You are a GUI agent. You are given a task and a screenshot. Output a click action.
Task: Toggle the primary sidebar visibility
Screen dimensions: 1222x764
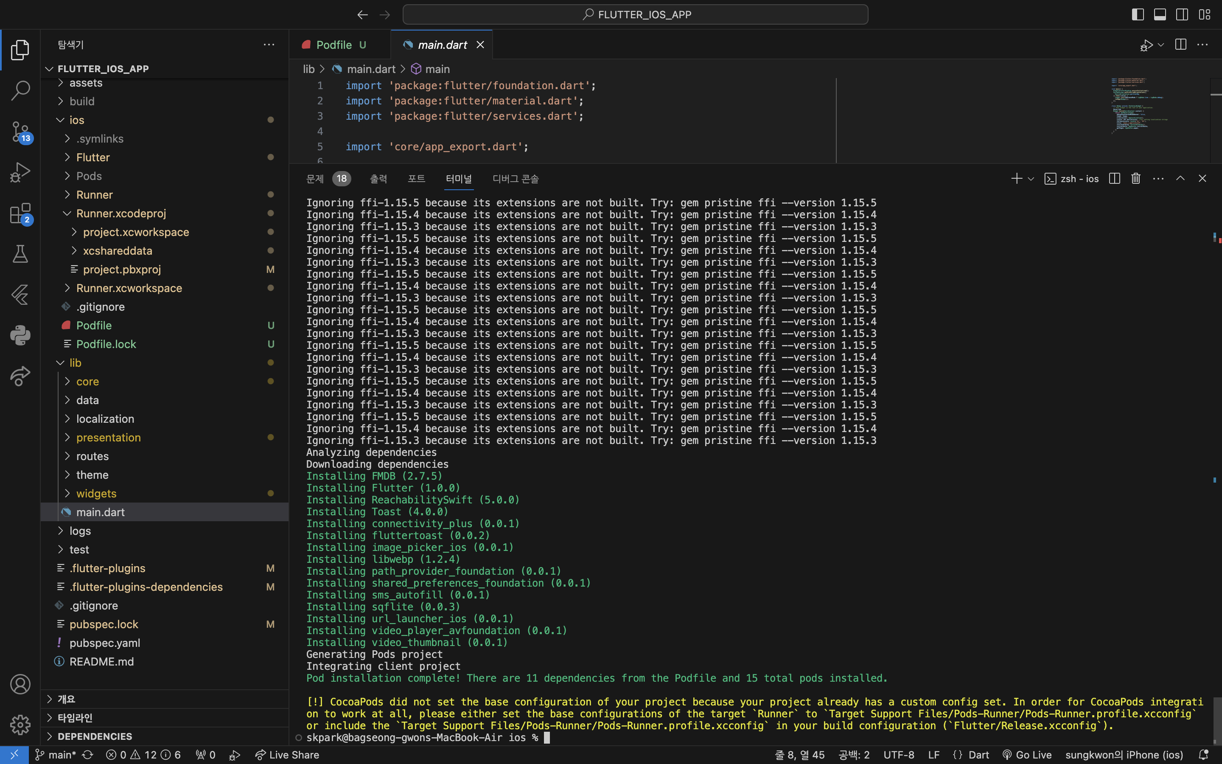pyautogui.click(x=1138, y=15)
